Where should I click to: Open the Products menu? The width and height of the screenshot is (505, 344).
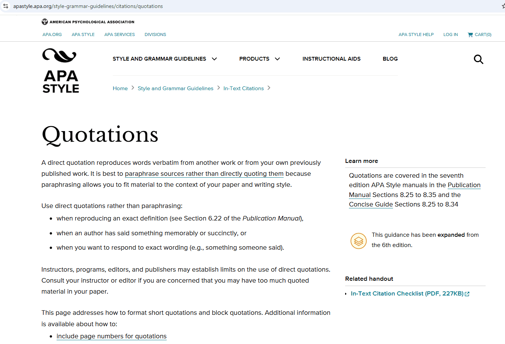[254, 59]
